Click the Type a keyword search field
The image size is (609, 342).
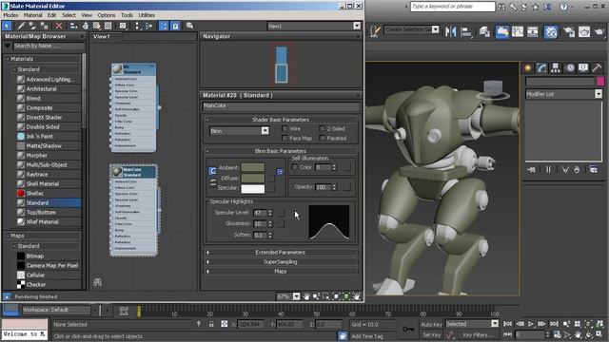(453, 7)
